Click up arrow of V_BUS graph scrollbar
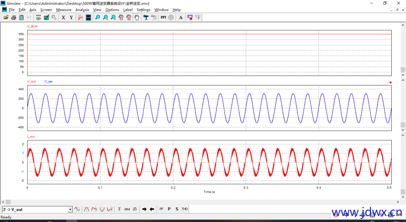 pyautogui.click(x=403, y=25)
